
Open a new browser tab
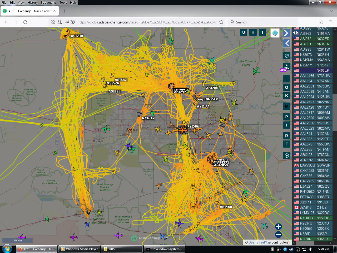point(64,11)
